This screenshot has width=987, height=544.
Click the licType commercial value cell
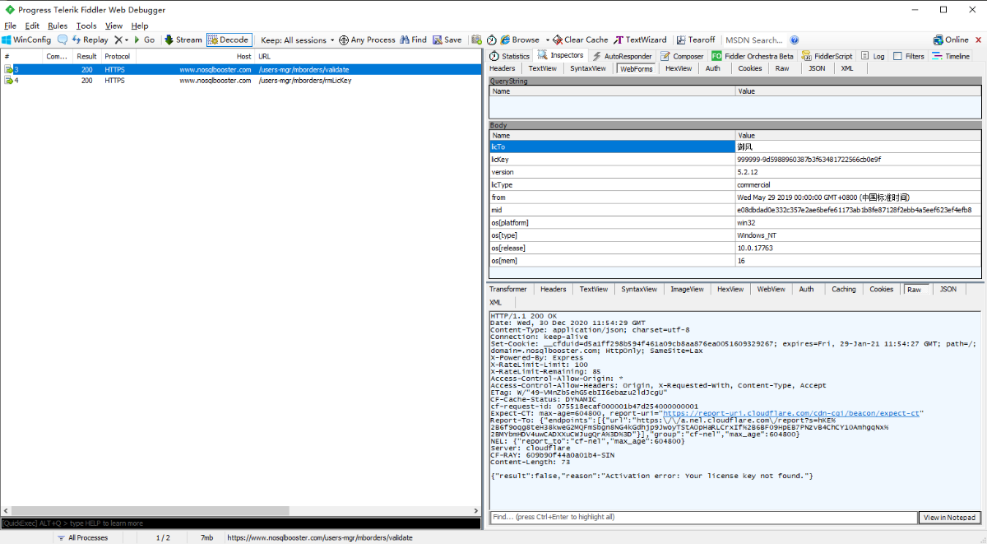coord(858,185)
